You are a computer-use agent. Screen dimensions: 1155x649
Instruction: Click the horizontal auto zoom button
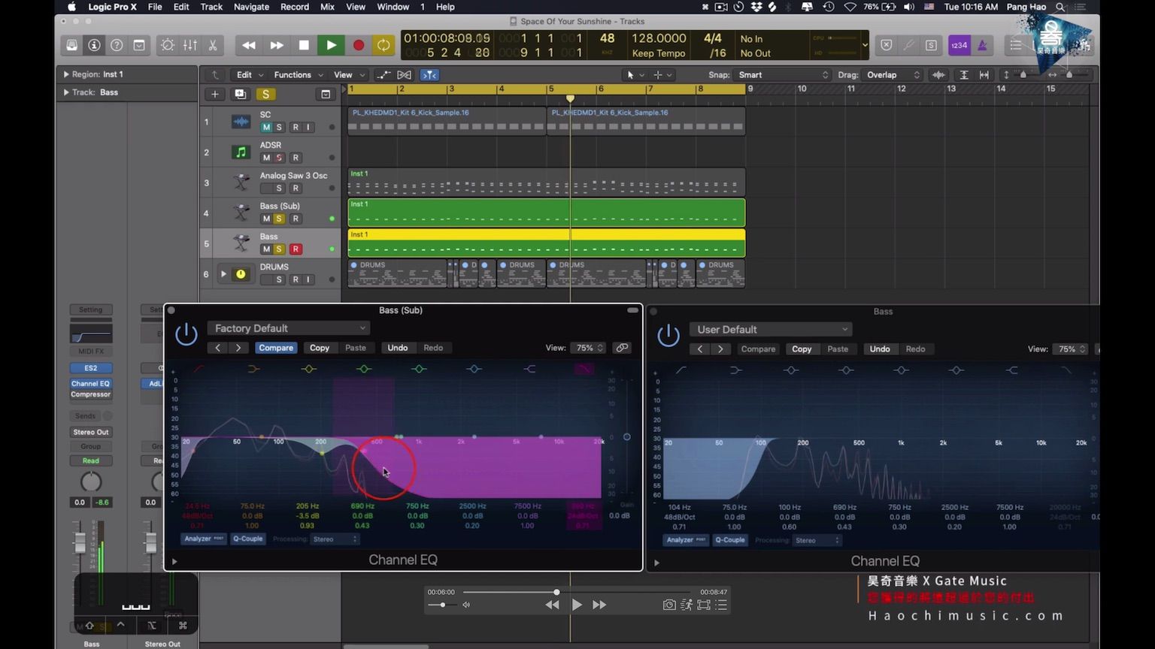point(984,74)
